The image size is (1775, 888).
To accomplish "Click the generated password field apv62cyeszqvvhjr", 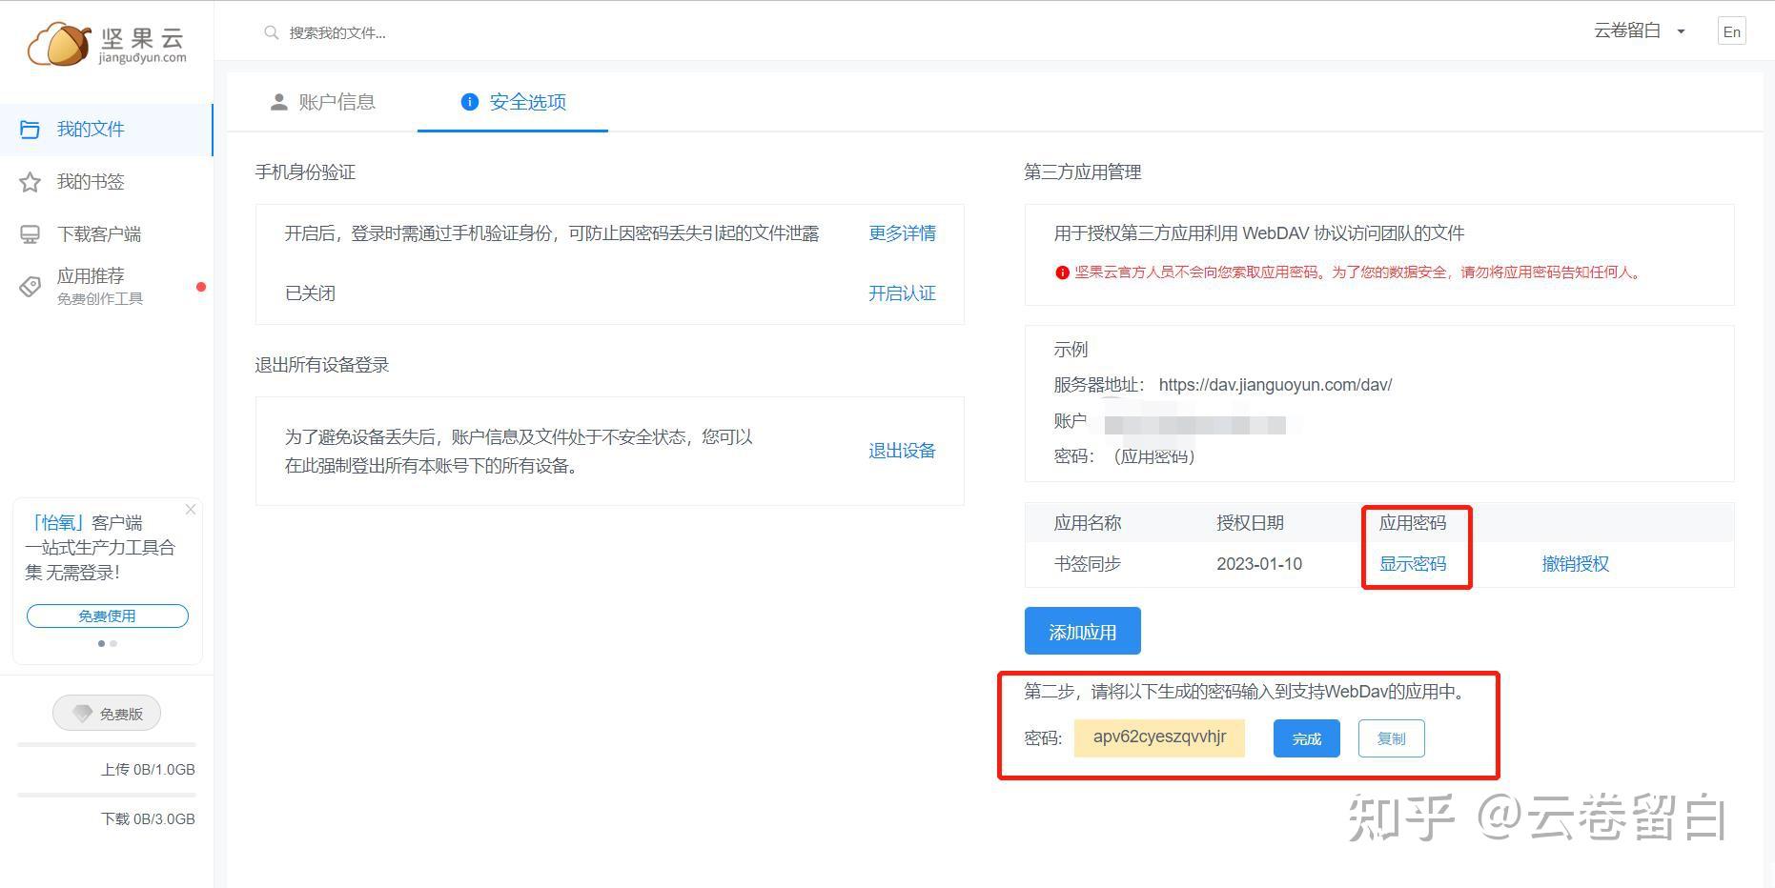I will [x=1159, y=737].
